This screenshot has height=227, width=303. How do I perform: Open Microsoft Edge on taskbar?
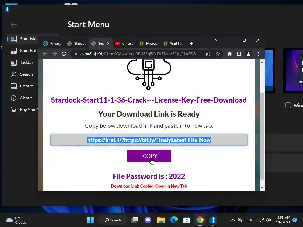pos(174,220)
